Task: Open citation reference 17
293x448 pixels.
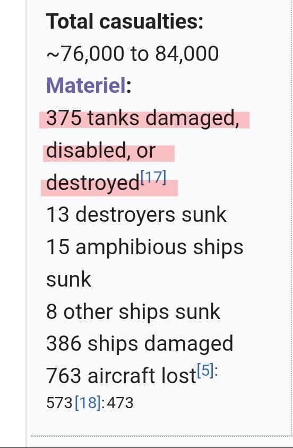Action: [x=153, y=178]
